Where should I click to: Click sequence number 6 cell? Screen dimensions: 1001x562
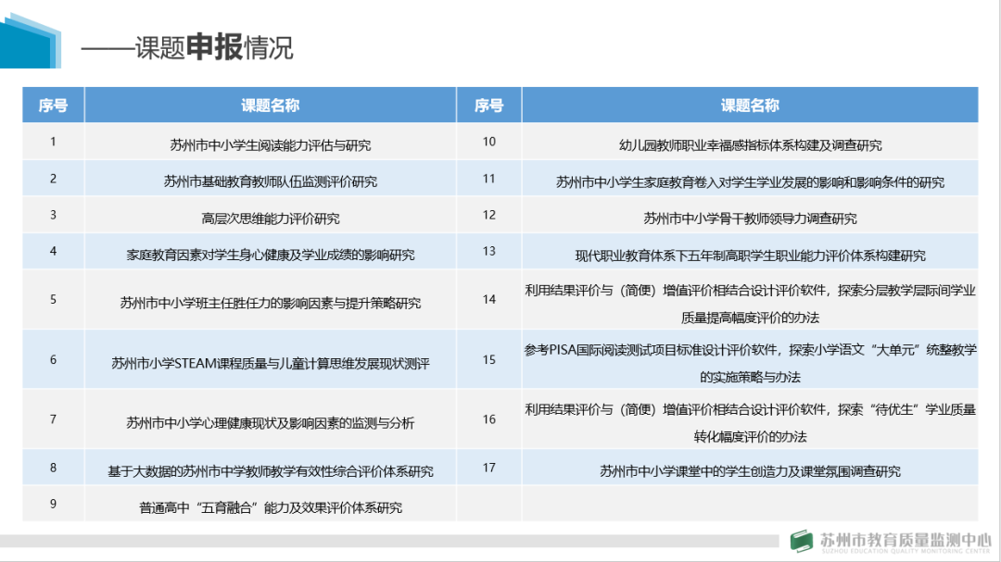53,360
